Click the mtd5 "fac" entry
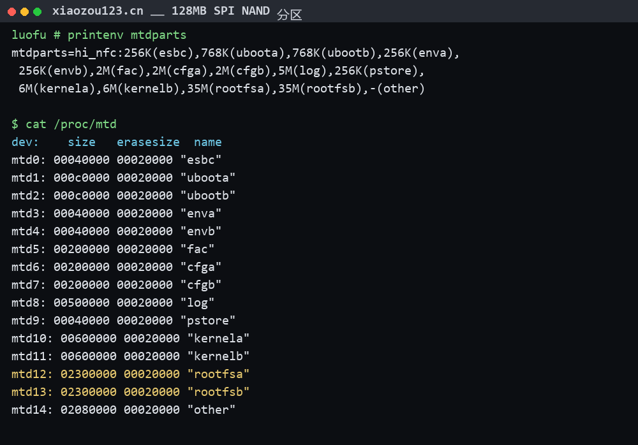Viewport: 638px width, 445px height. point(113,249)
